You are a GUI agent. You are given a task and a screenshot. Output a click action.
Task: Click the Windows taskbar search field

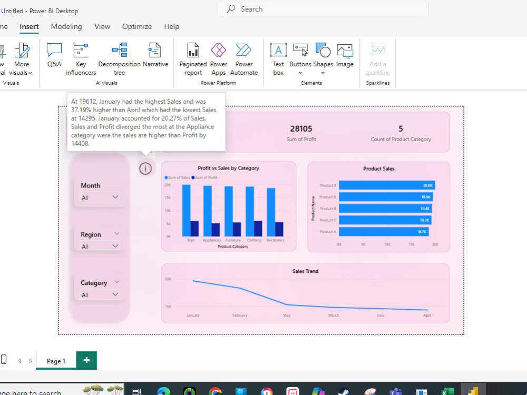(62, 390)
